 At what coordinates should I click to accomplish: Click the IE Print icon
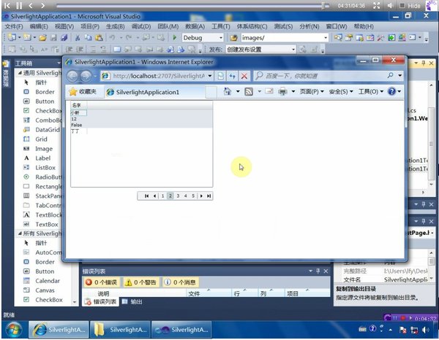282,91
